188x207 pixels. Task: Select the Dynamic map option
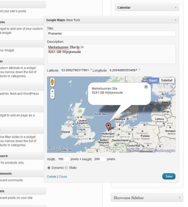tap(49, 168)
